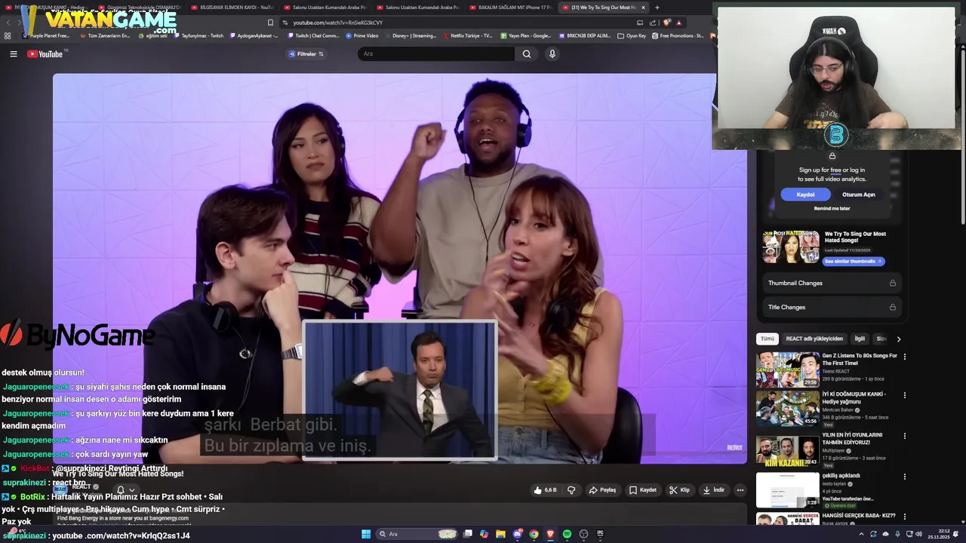Select REACT adlı yükleyiciden chip
This screenshot has width=966, height=543.
(814, 339)
